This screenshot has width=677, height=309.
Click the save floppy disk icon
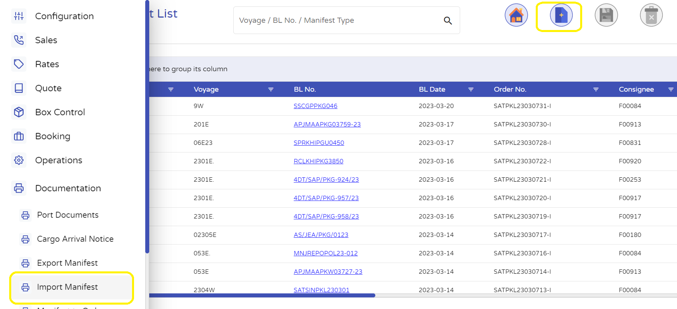(x=606, y=15)
